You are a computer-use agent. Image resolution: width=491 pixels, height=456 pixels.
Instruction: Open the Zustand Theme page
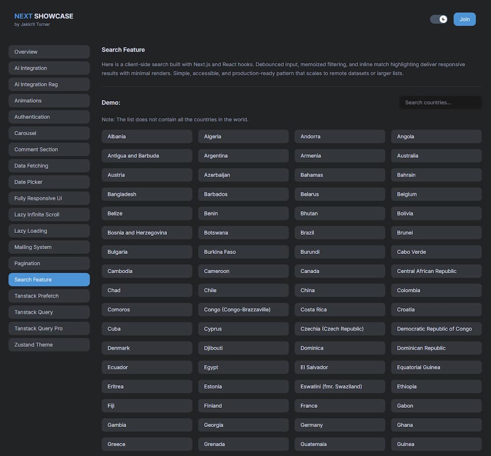pyautogui.click(x=49, y=344)
